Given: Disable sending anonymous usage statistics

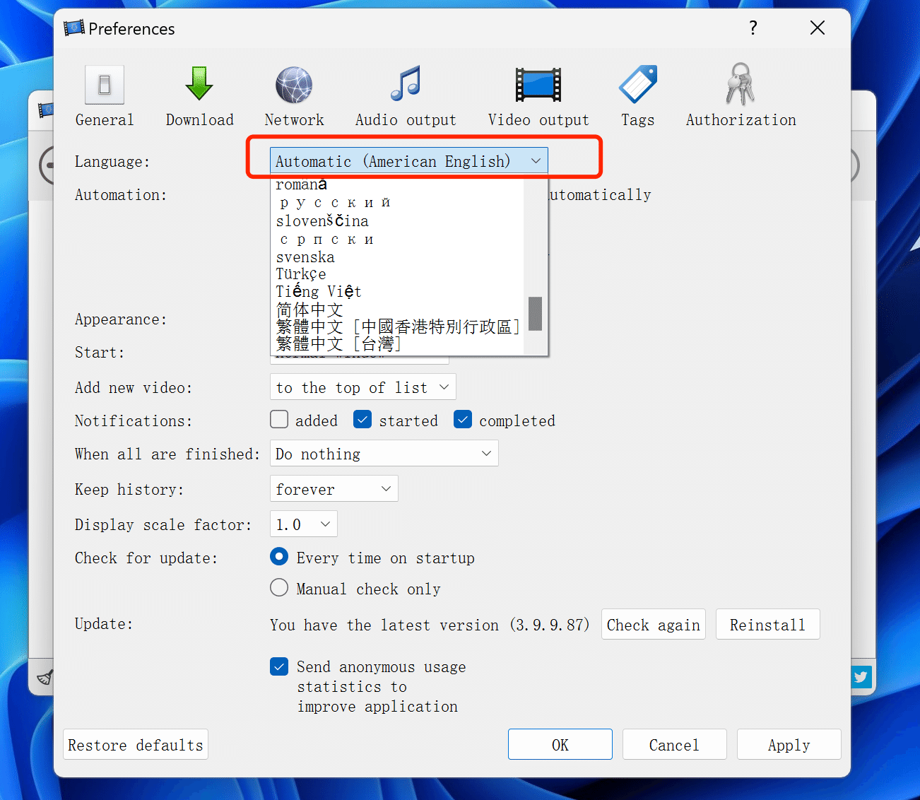Looking at the screenshot, I should point(279,666).
